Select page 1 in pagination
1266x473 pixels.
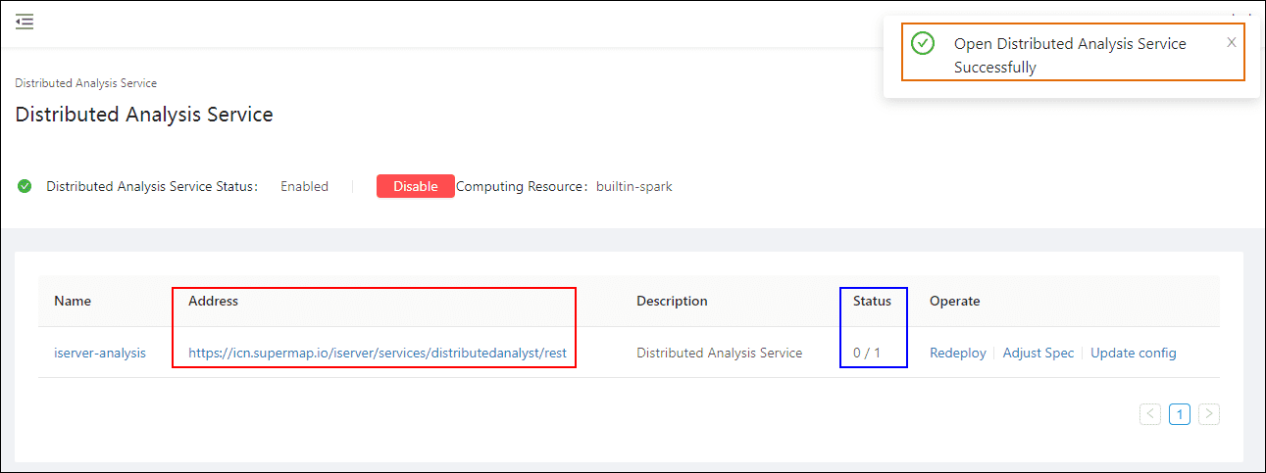pos(1180,414)
